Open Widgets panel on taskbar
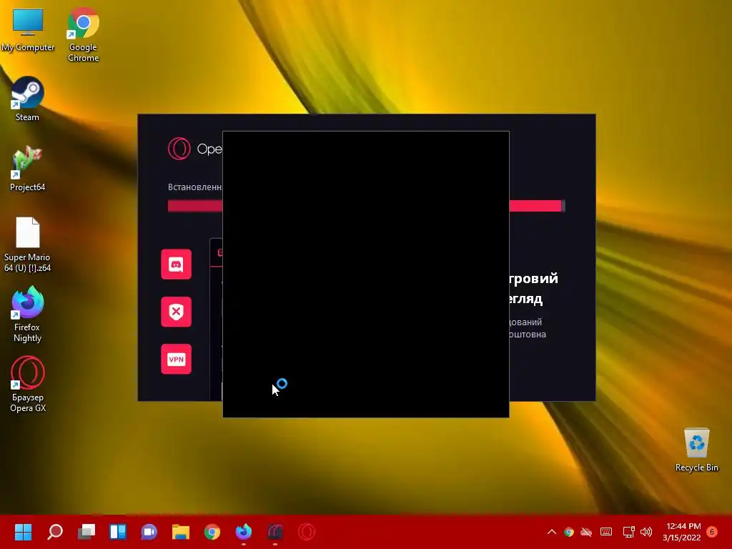Image resolution: width=732 pixels, height=549 pixels. 118,532
